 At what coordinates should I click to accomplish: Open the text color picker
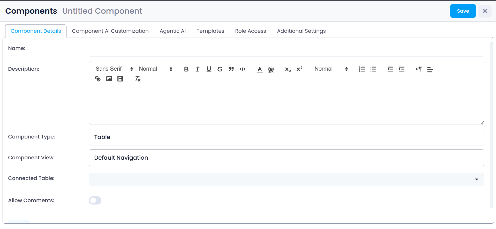260,69
